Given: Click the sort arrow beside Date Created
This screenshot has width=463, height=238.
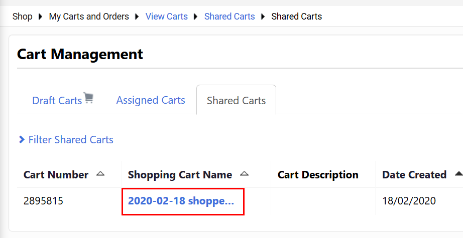Looking at the screenshot, I should coord(458,174).
